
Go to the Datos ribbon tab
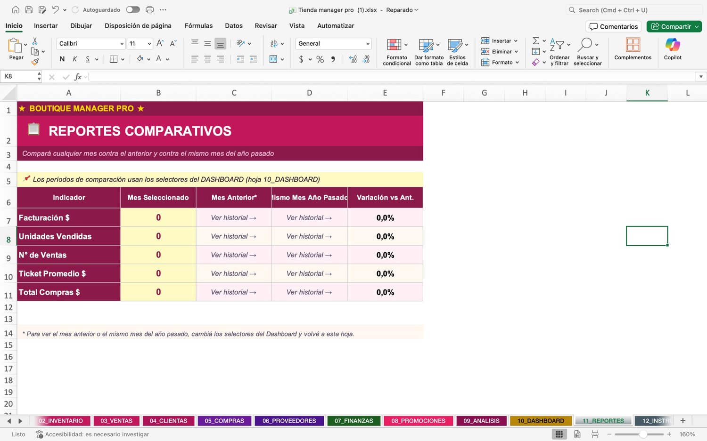234,26
